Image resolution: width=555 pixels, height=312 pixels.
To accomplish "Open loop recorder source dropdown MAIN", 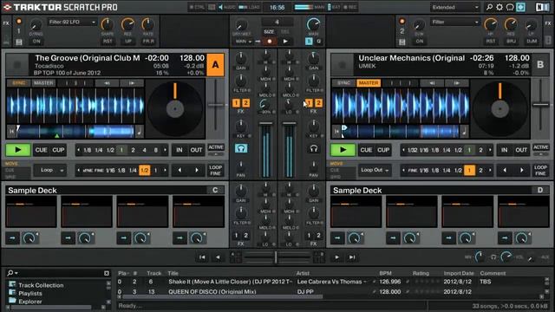I will [244, 42].
